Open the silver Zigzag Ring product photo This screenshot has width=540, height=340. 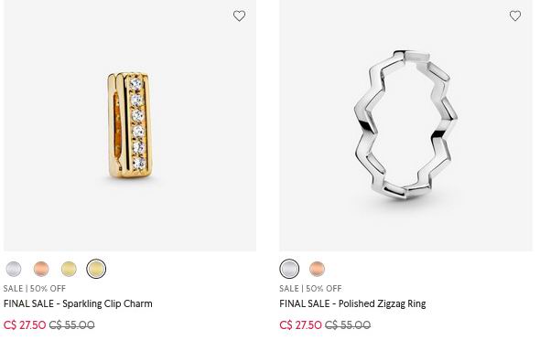point(405,125)
